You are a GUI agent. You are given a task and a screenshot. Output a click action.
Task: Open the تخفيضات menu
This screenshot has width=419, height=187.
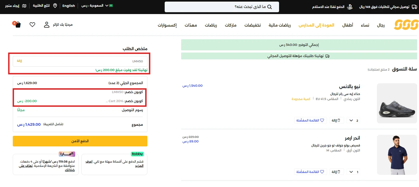click(252, 25)
